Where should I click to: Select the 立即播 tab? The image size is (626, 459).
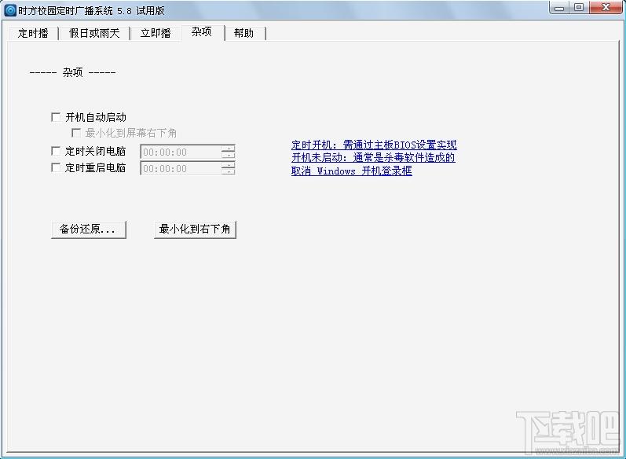click(156, 33)
